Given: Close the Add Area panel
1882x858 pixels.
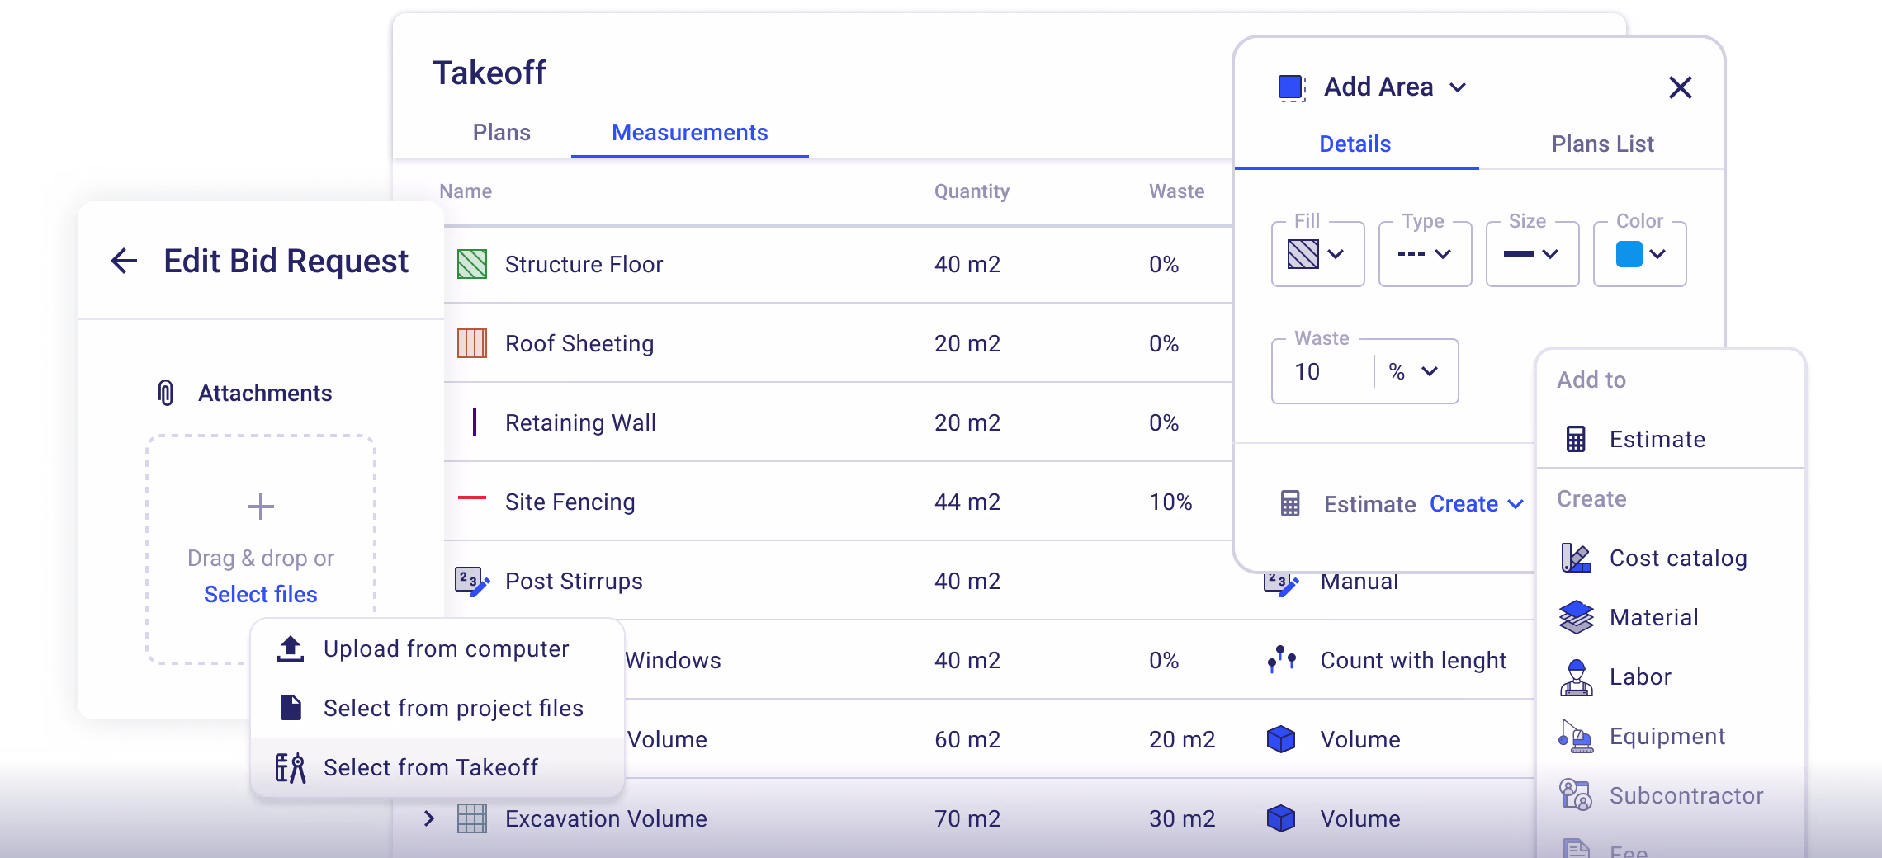Looking at the screenshot, I should point(1680,87).
